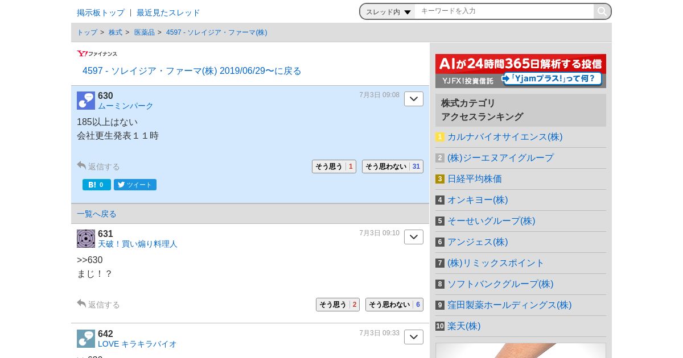Vote そう思う on post 631

[338, 305]
